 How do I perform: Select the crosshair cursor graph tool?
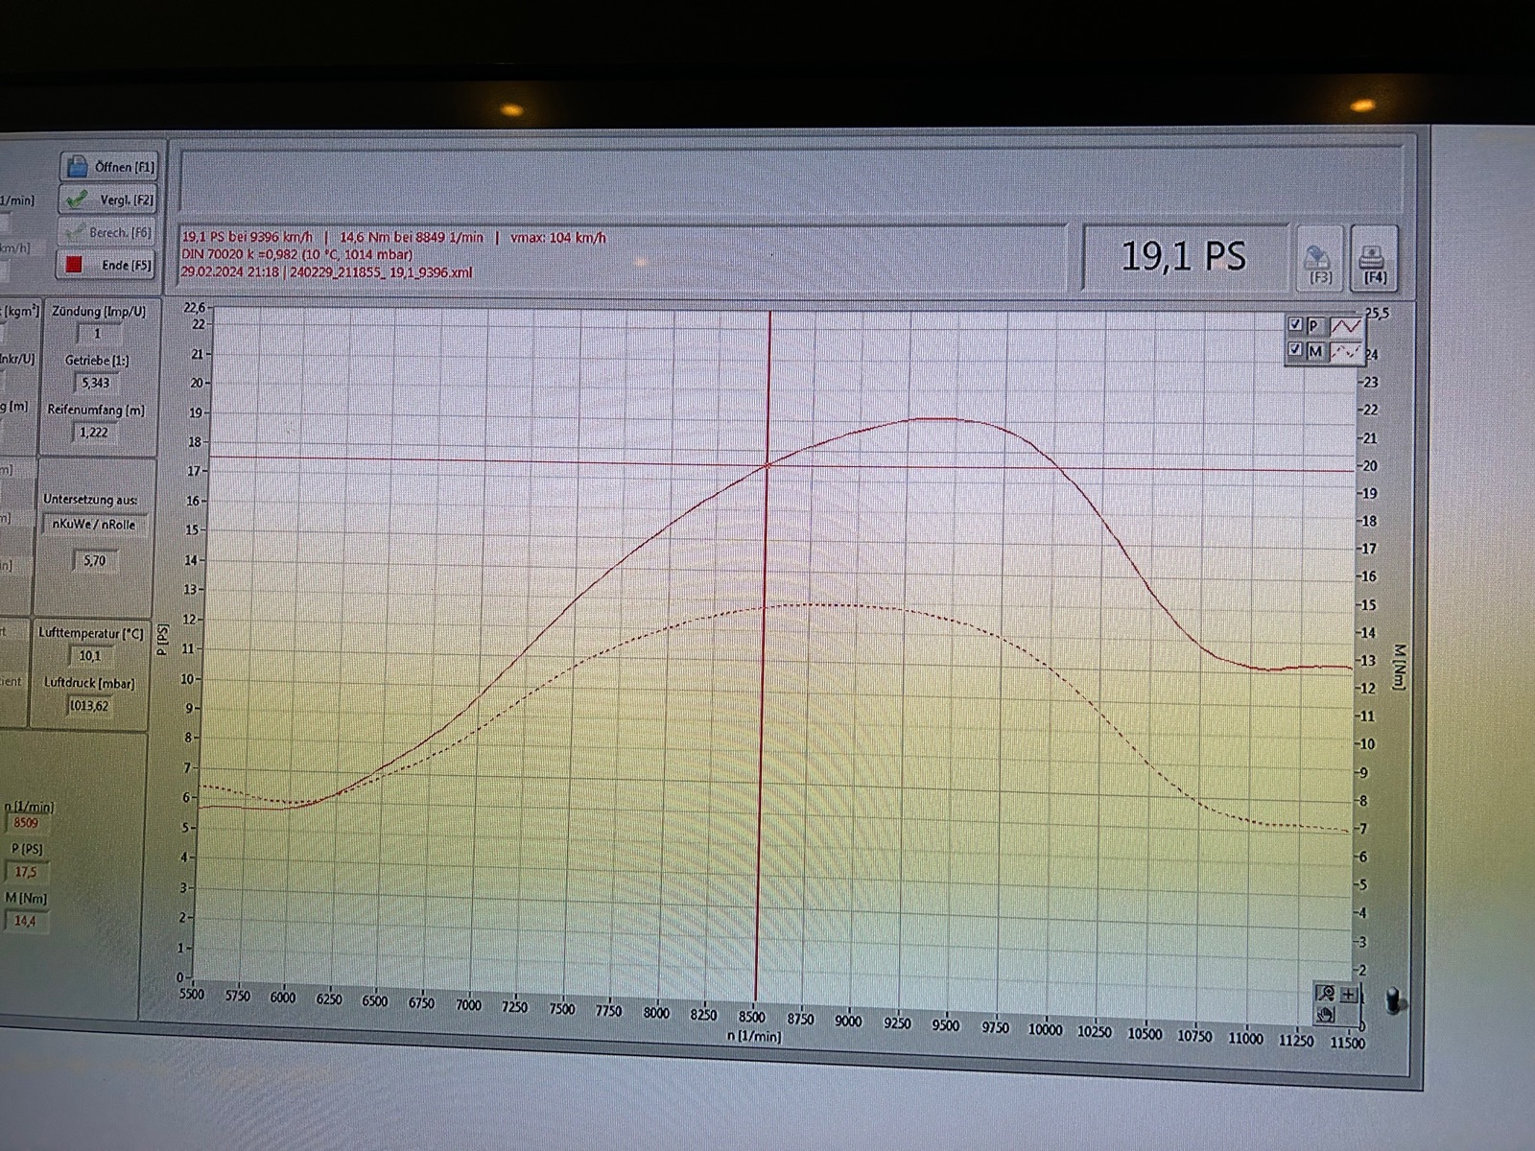(1348, 995)
